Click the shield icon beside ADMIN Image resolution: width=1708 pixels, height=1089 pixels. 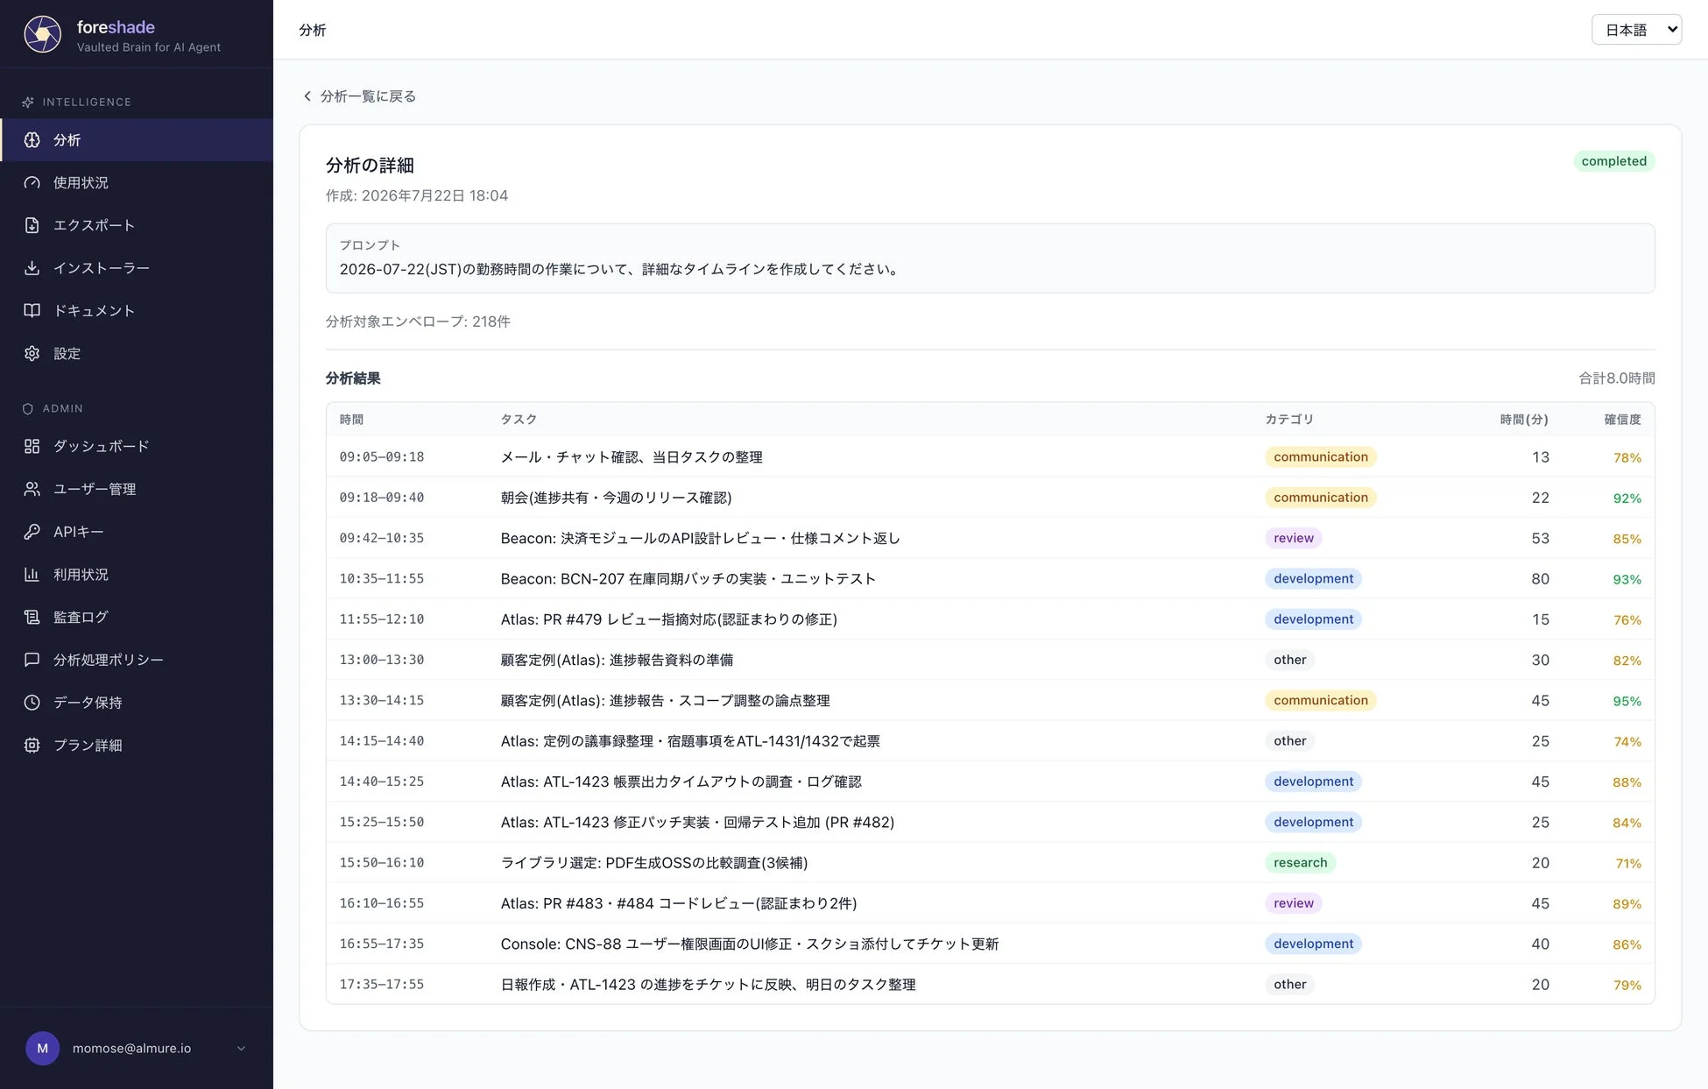pos(28,409)
